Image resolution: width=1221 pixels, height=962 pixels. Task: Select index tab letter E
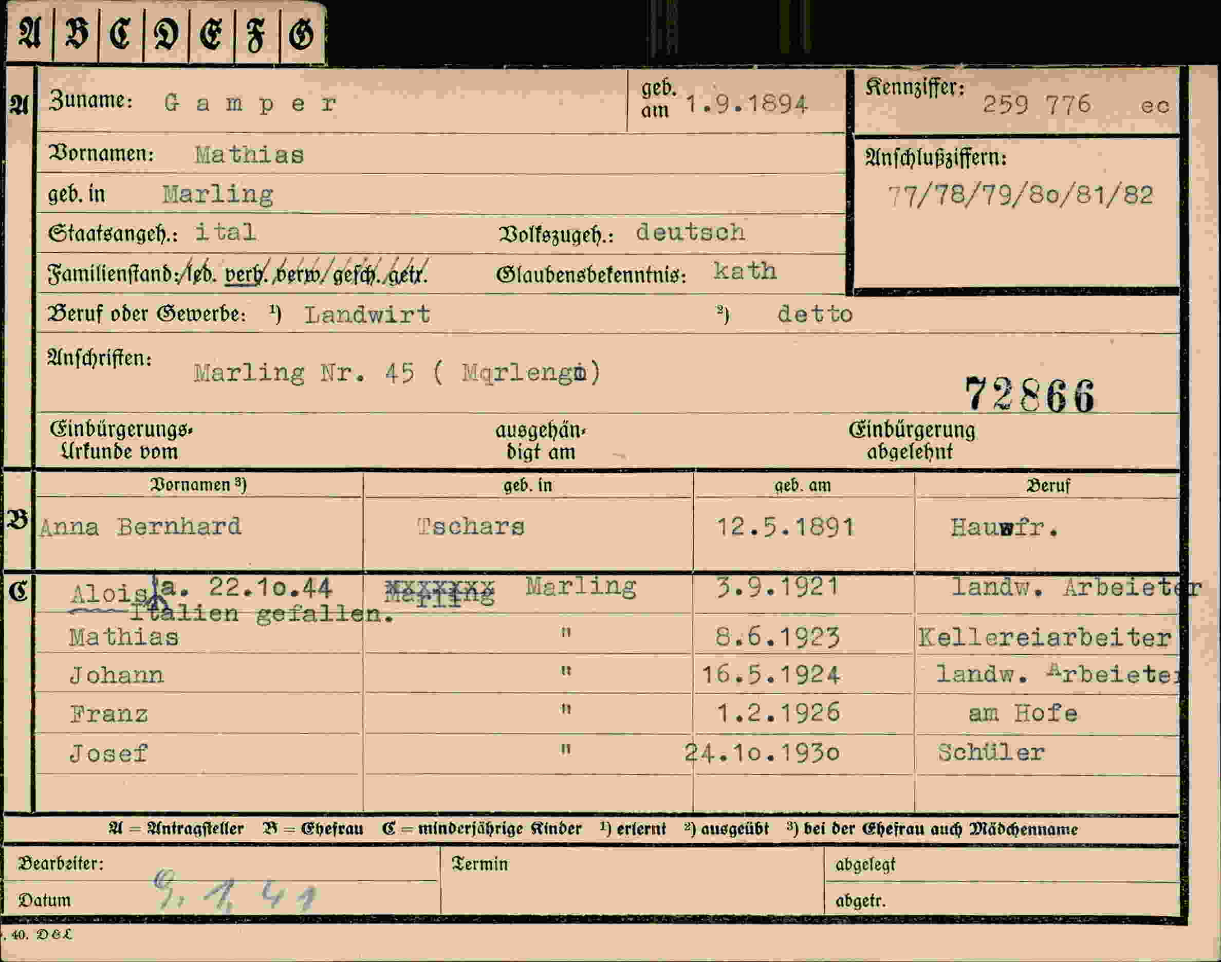[x=211, y=34]
